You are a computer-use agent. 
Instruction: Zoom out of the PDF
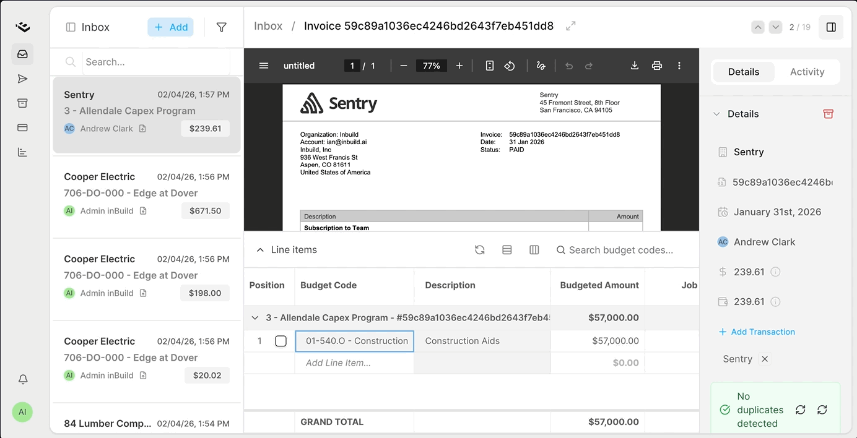click(404, 66)
